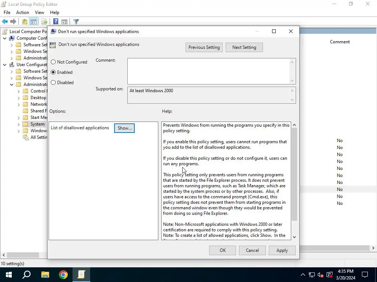Select the Disabled radio button

click(53, 83)
